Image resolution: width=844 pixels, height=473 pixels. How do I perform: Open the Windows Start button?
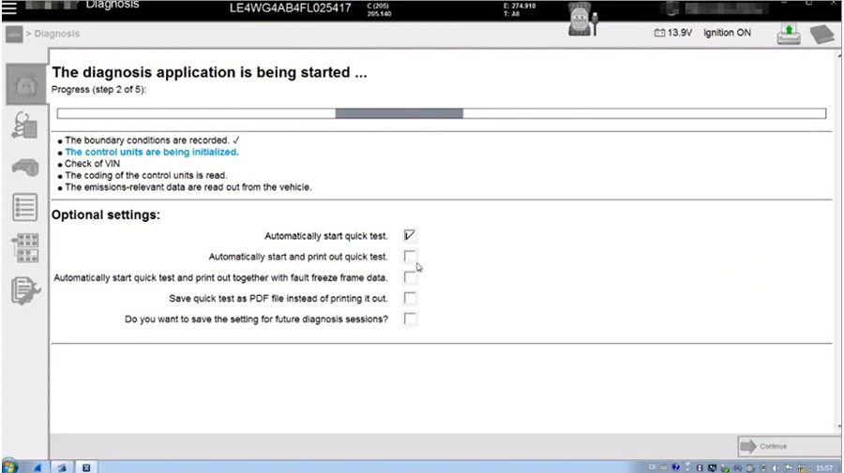[9, 466]
